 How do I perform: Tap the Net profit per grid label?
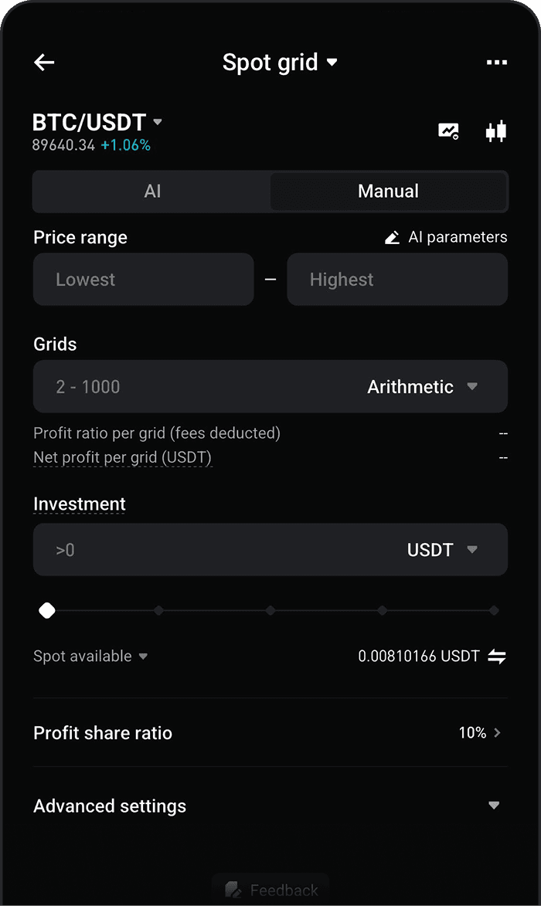(122, 457)
